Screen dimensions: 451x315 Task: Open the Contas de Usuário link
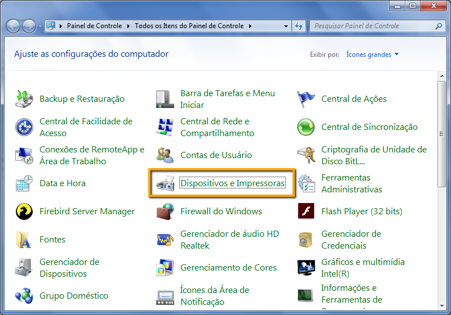[x=216, y=155]
